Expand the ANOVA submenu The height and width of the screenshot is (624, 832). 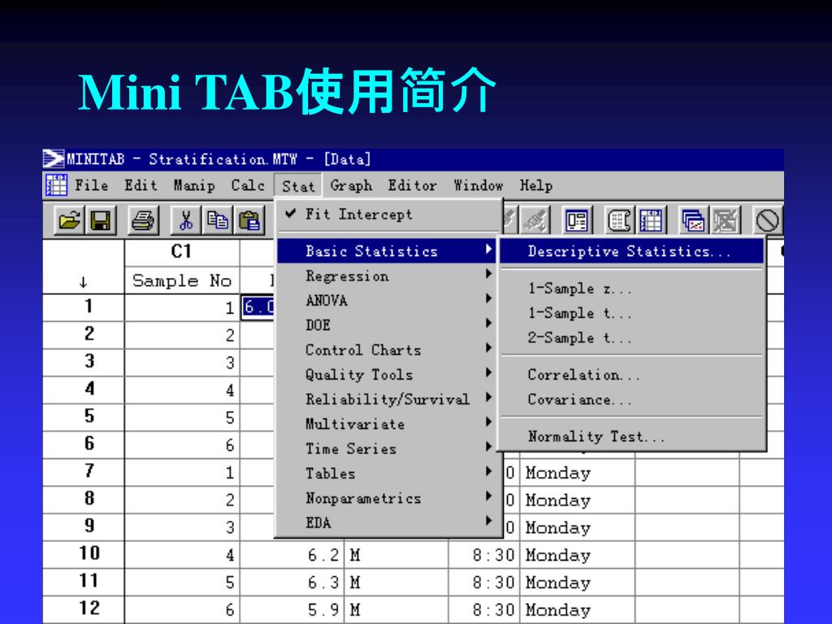(x=387, y=301)
